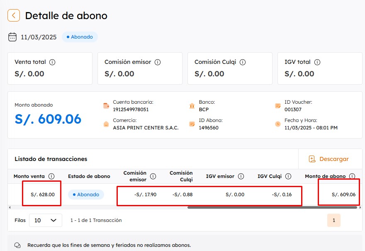
Task: Click info icon next to Comisión Culqi card
Action: tap(243, 62)
